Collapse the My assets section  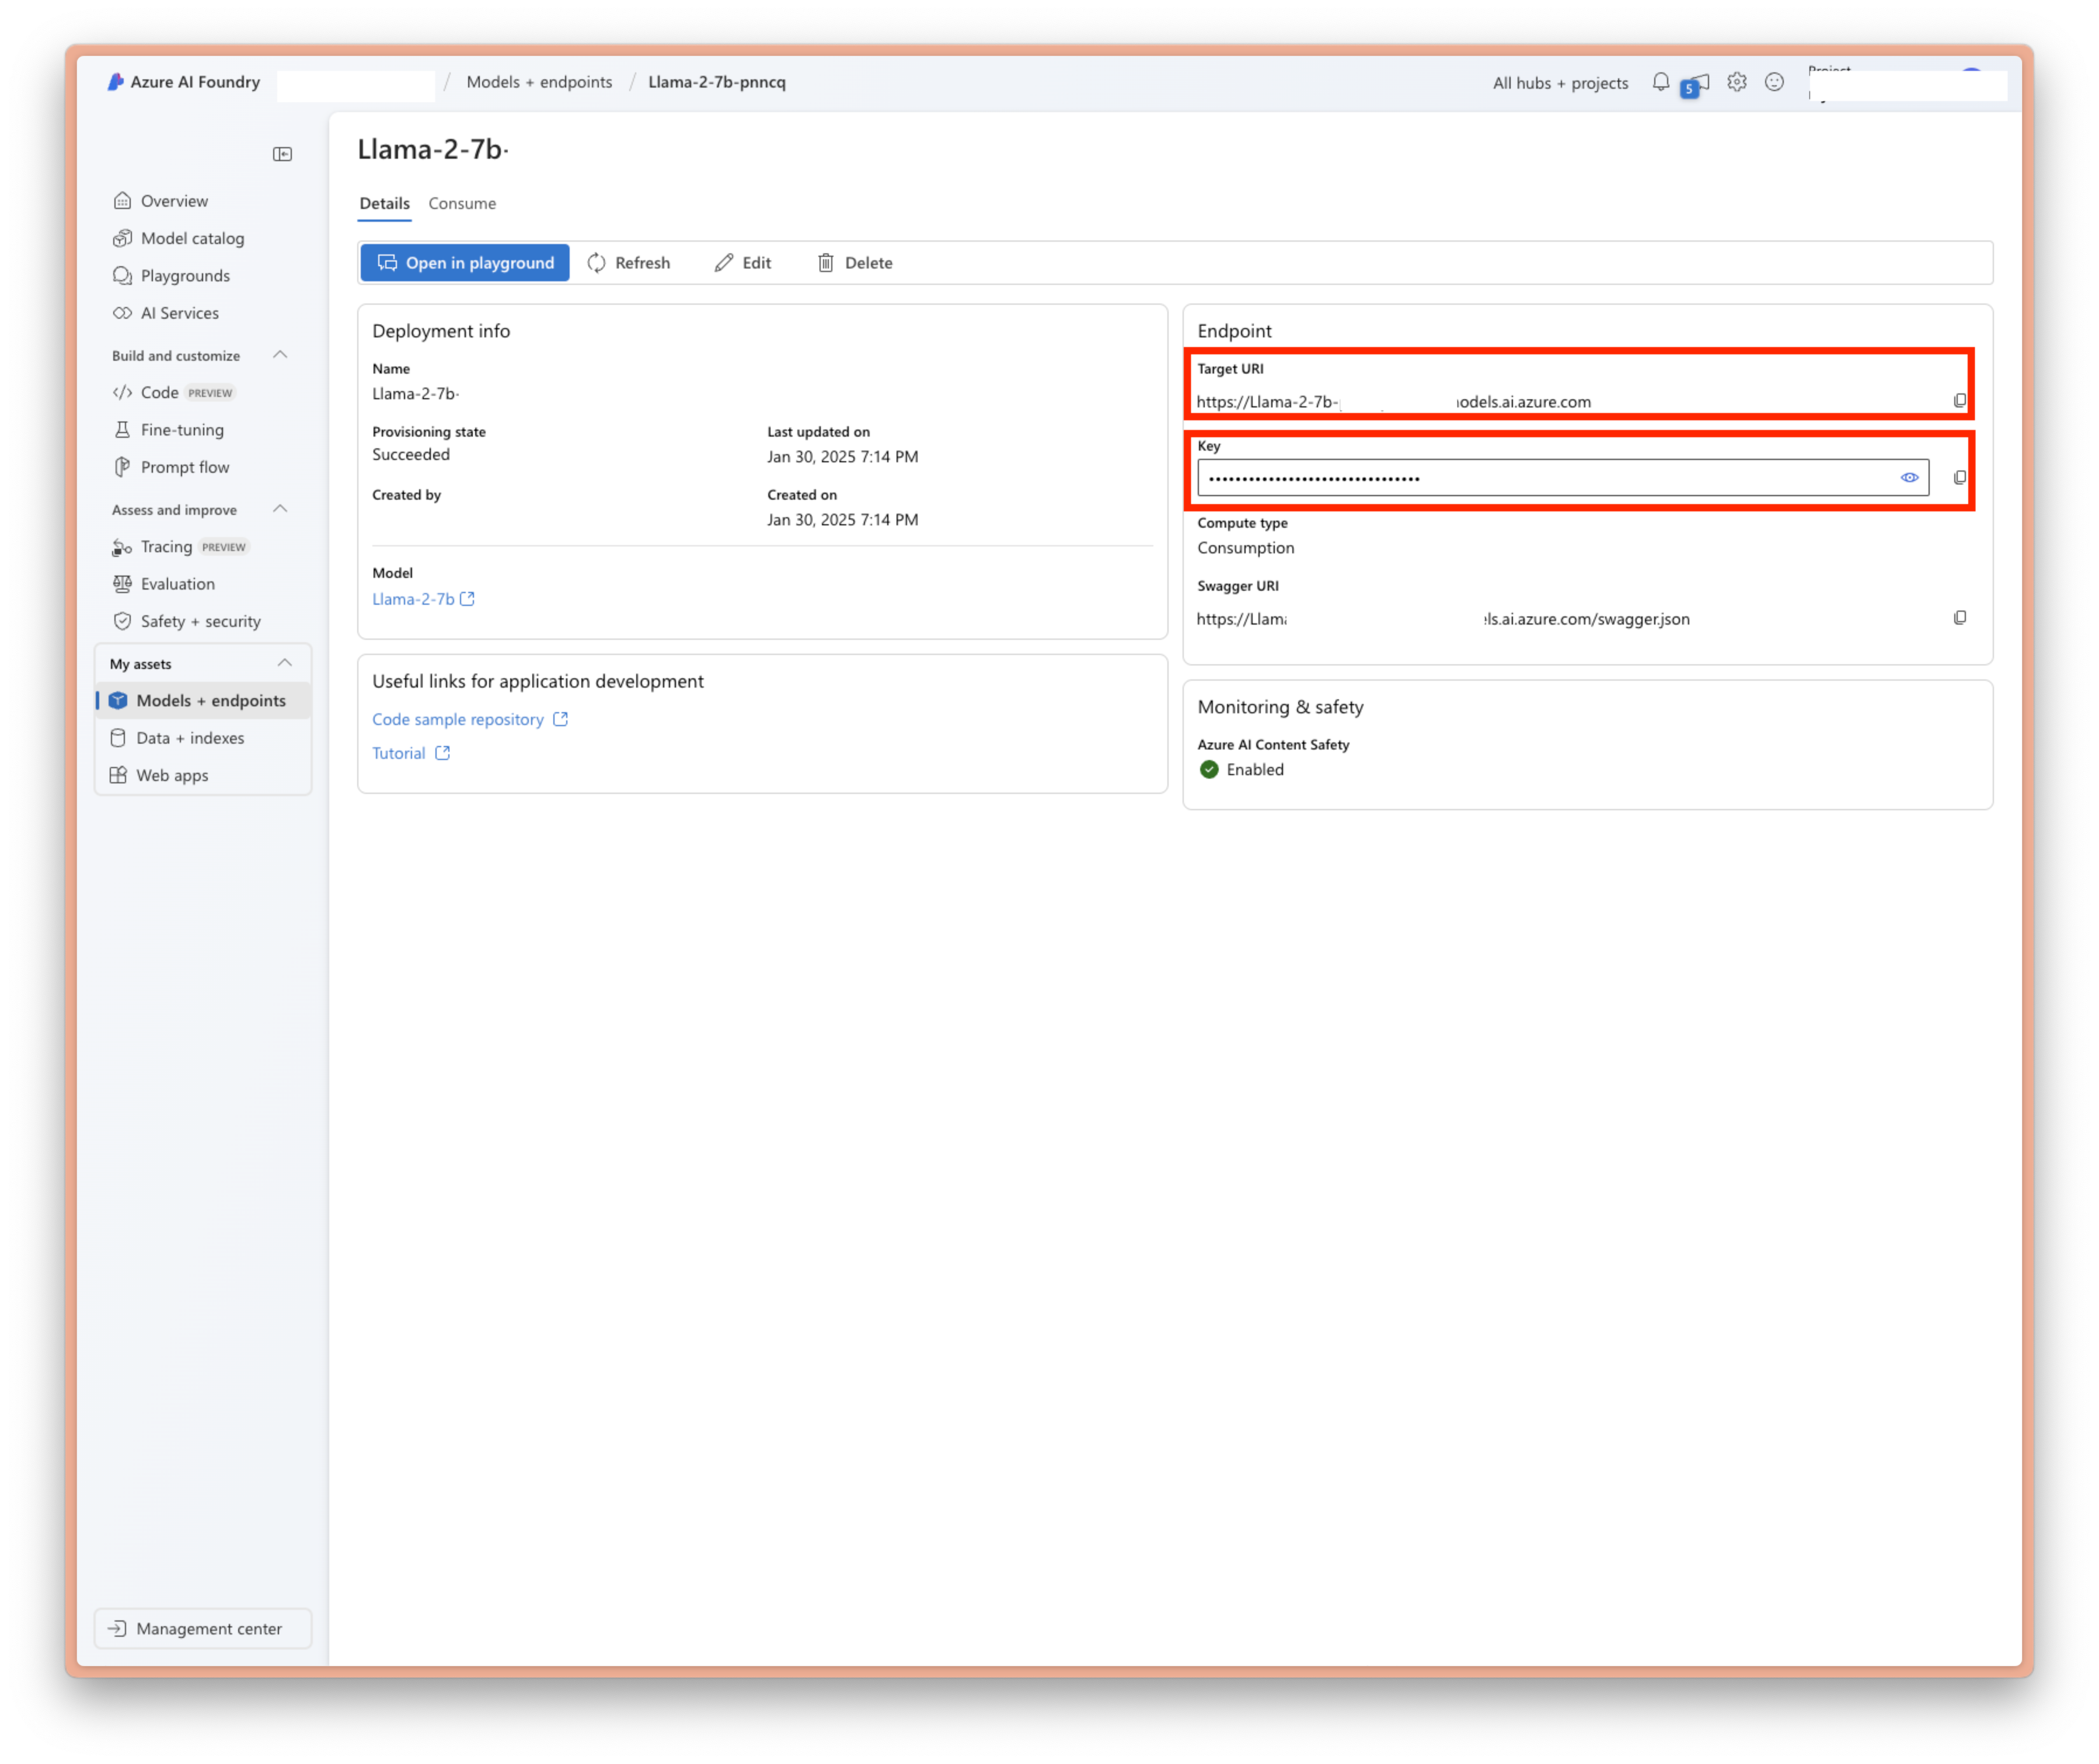coord(285,663)
